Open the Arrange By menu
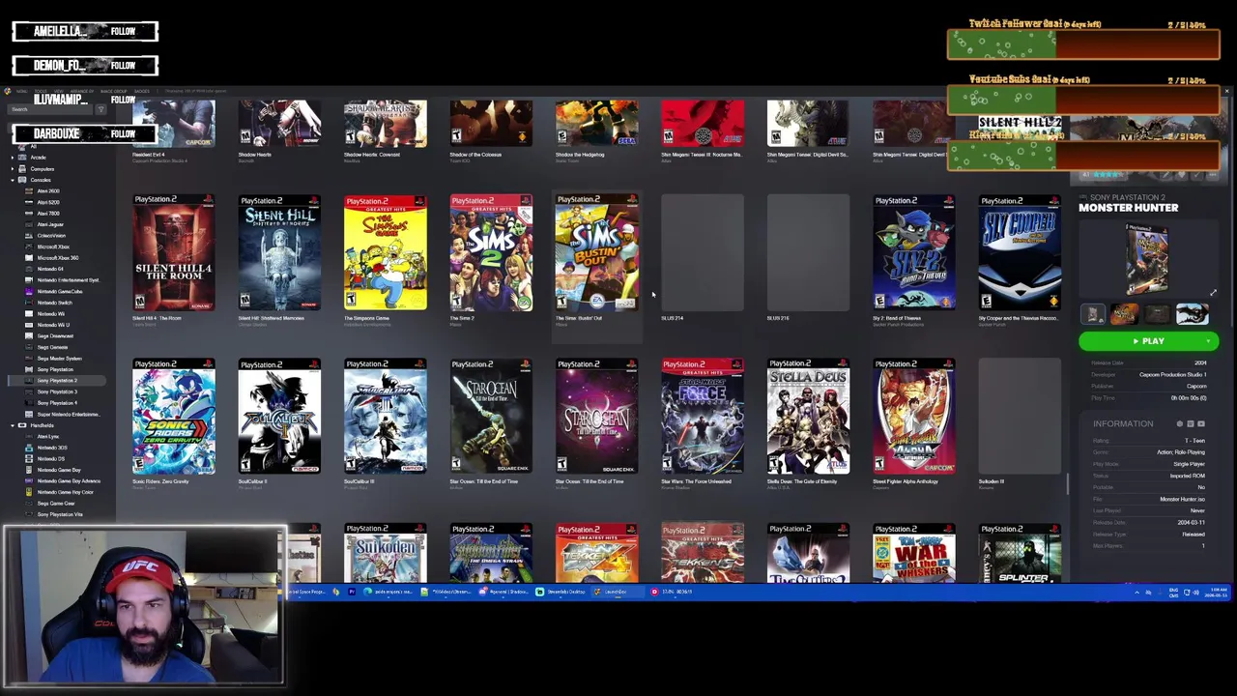Viewport: 1237px width, 696px height. tap(81, 91)
